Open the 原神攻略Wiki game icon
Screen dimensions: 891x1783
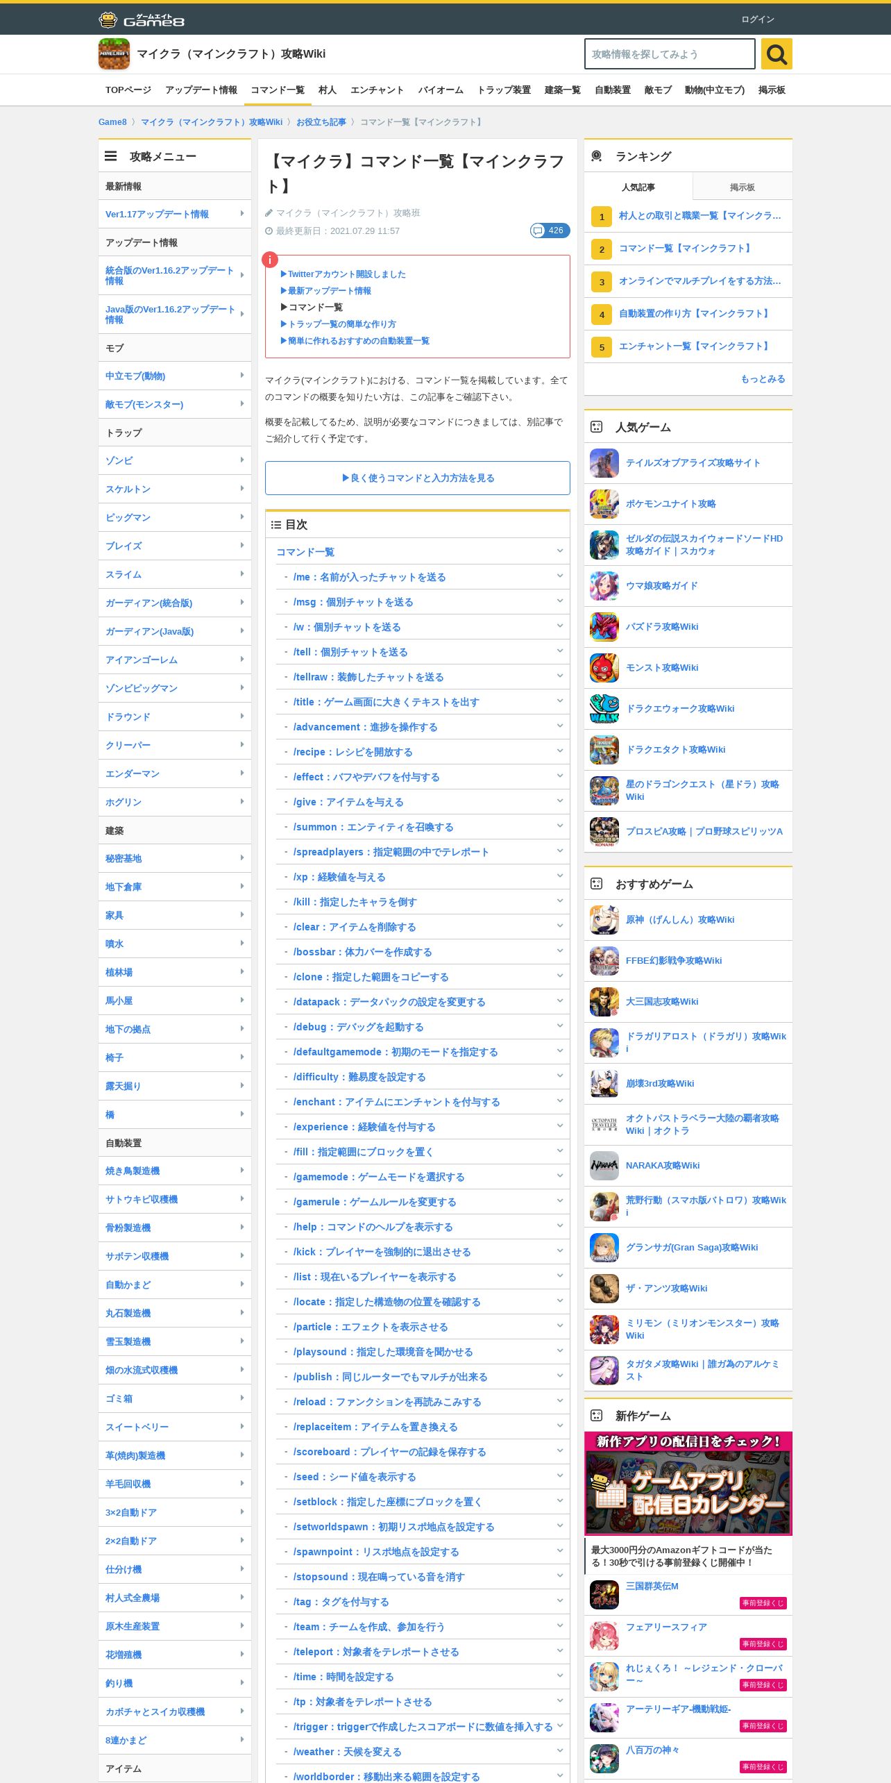click(604, 920)
